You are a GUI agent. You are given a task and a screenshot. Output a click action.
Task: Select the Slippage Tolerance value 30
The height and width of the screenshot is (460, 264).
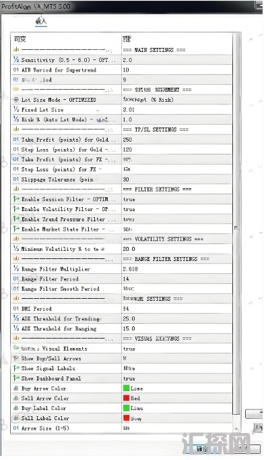tap(126, 179)
